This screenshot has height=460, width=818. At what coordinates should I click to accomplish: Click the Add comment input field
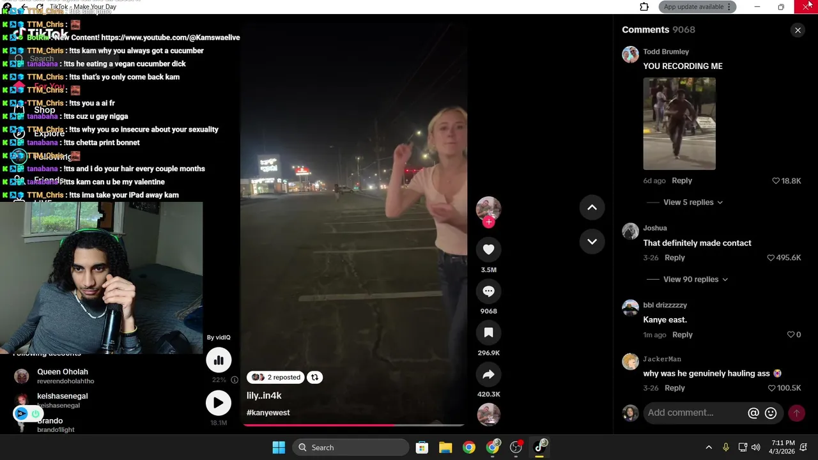[x=695, y=413]
